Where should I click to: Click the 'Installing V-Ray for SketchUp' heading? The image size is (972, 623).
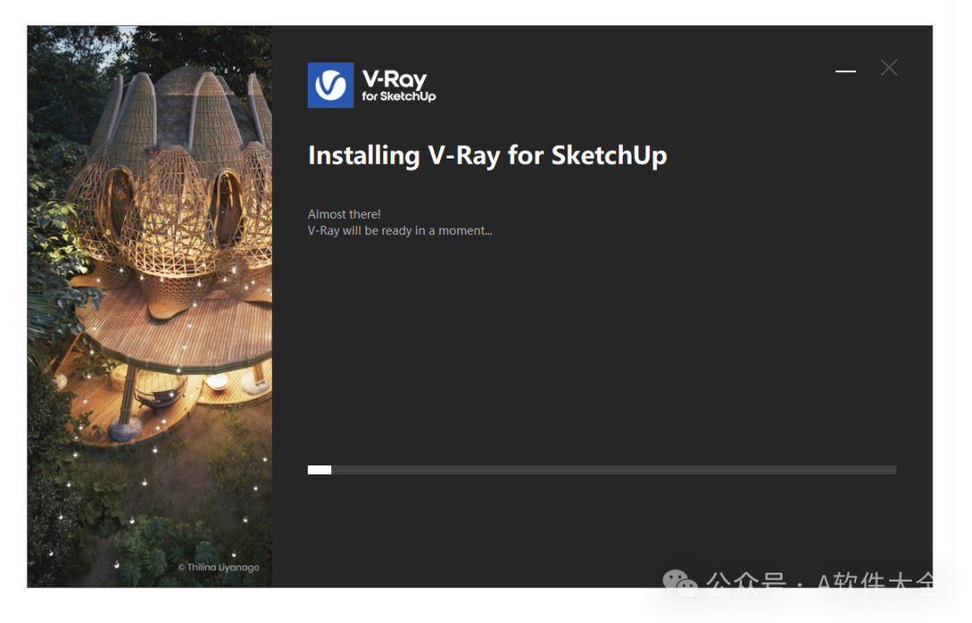pos(487,156)
